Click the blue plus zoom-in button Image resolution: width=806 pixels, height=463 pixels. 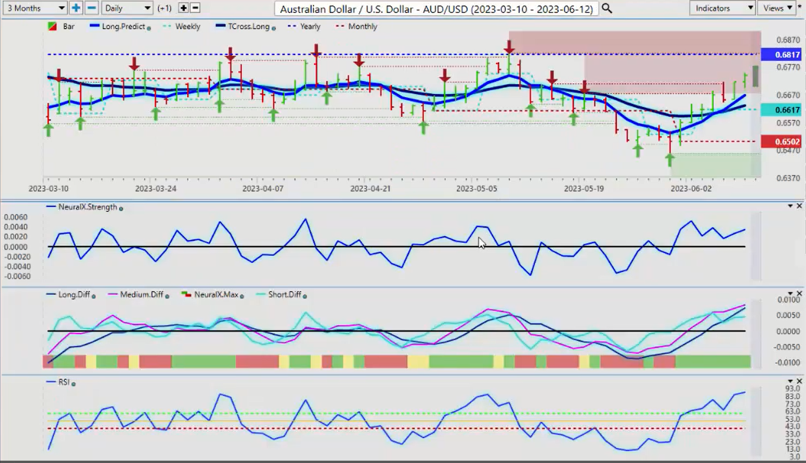[x=76, y=8]
